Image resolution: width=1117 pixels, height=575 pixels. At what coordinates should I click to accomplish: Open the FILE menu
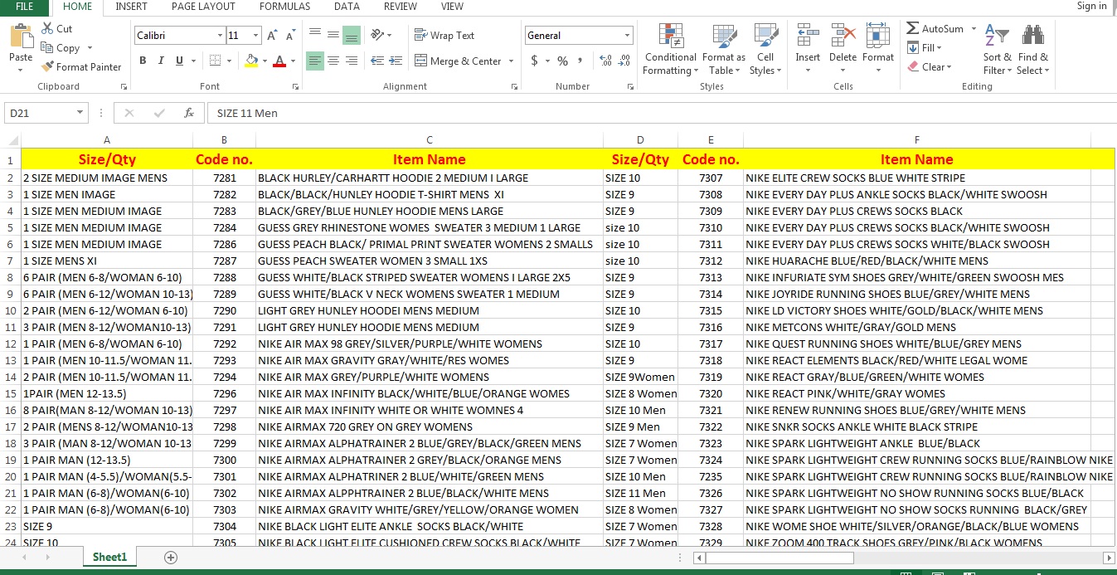coord(23,7)
